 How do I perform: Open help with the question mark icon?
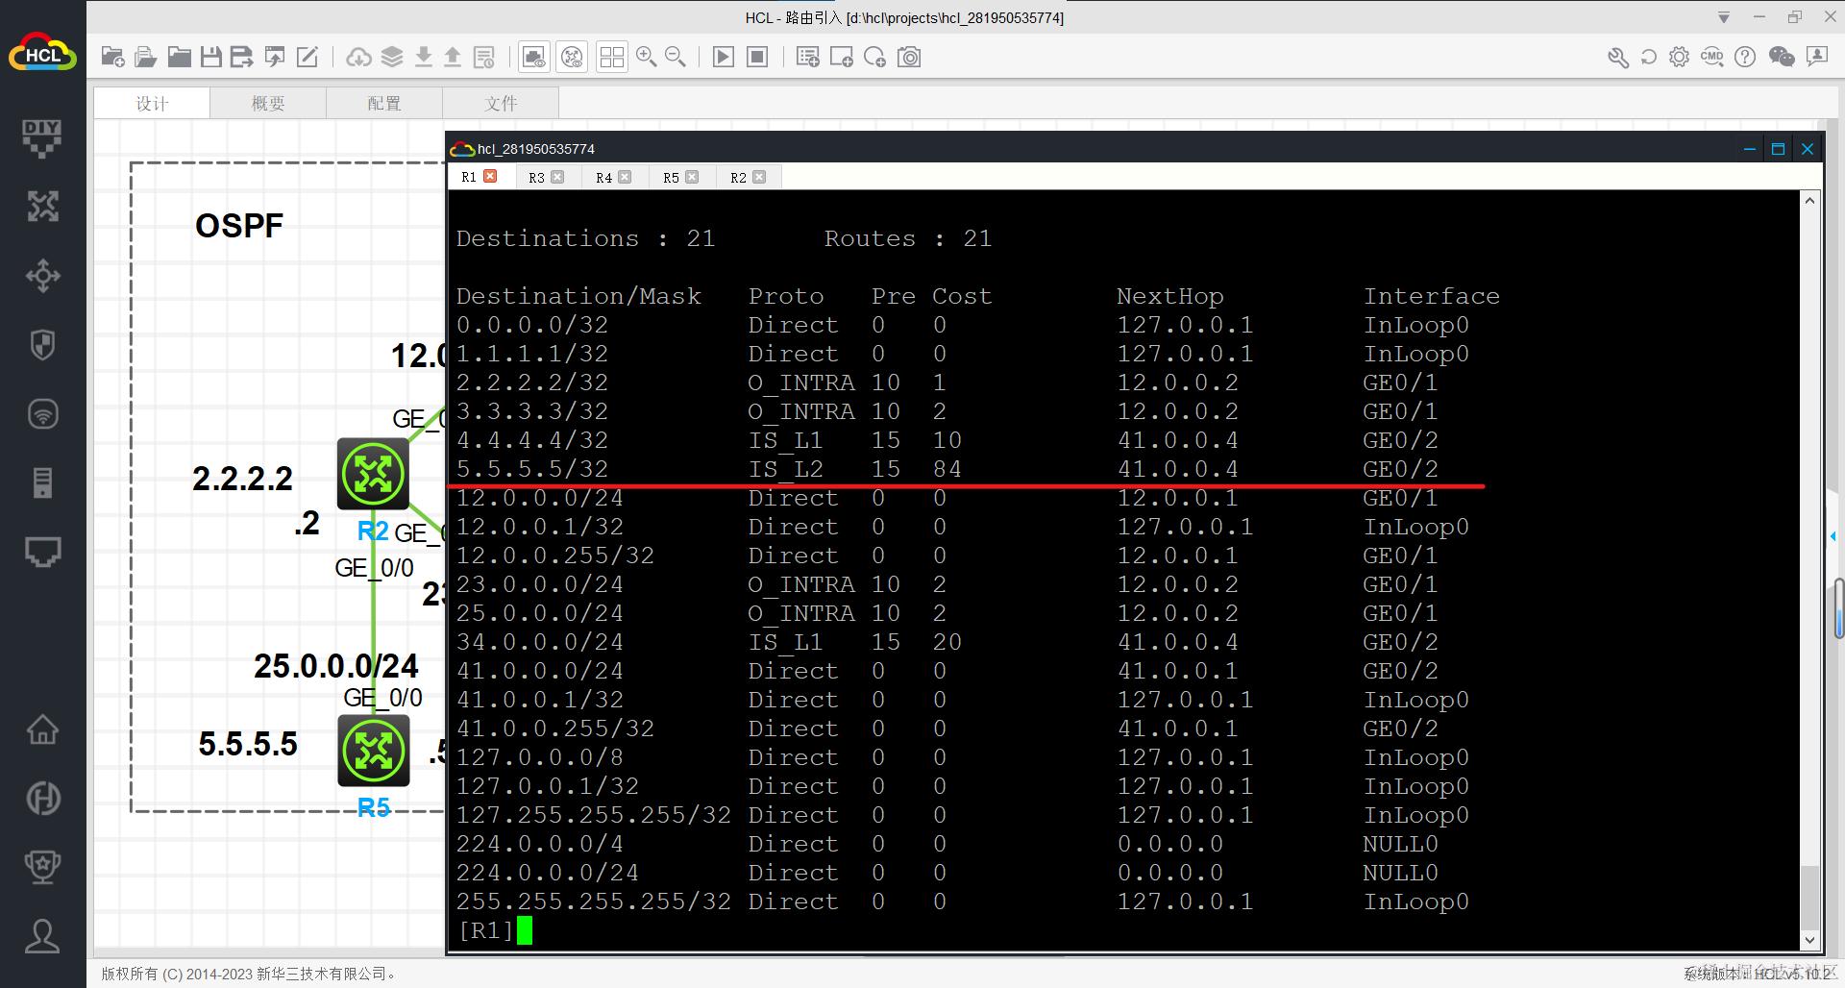(x=1745, y=57)
